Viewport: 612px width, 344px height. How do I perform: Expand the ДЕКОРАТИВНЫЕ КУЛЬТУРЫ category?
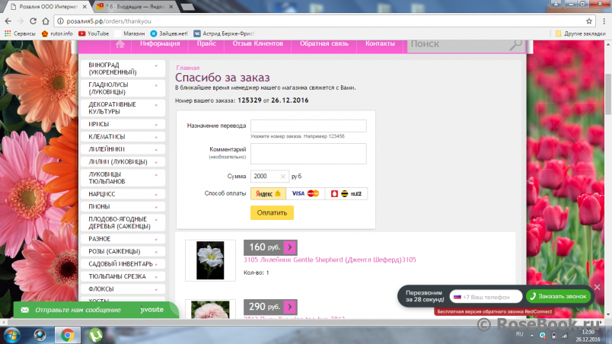[156, 105]
